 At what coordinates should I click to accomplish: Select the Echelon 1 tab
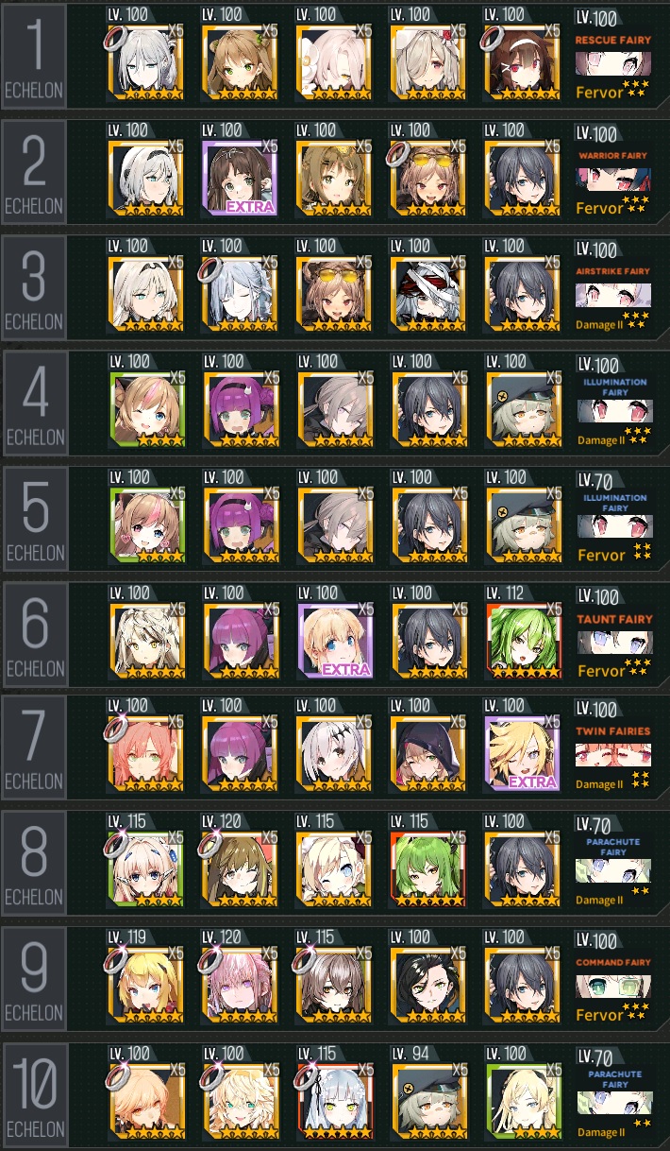(x=34, y=57)
